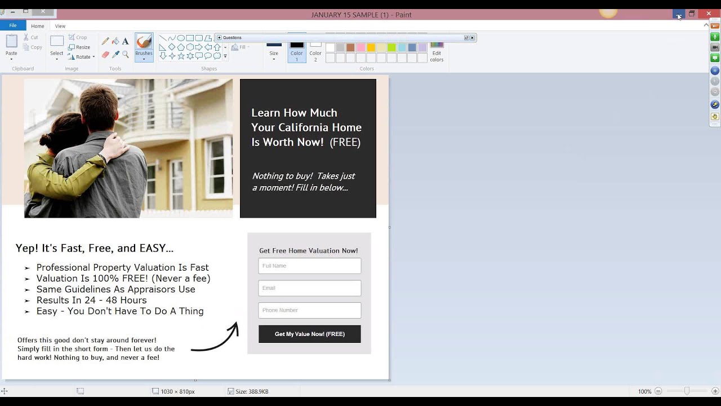Pick the Right arrow shape

199,47
